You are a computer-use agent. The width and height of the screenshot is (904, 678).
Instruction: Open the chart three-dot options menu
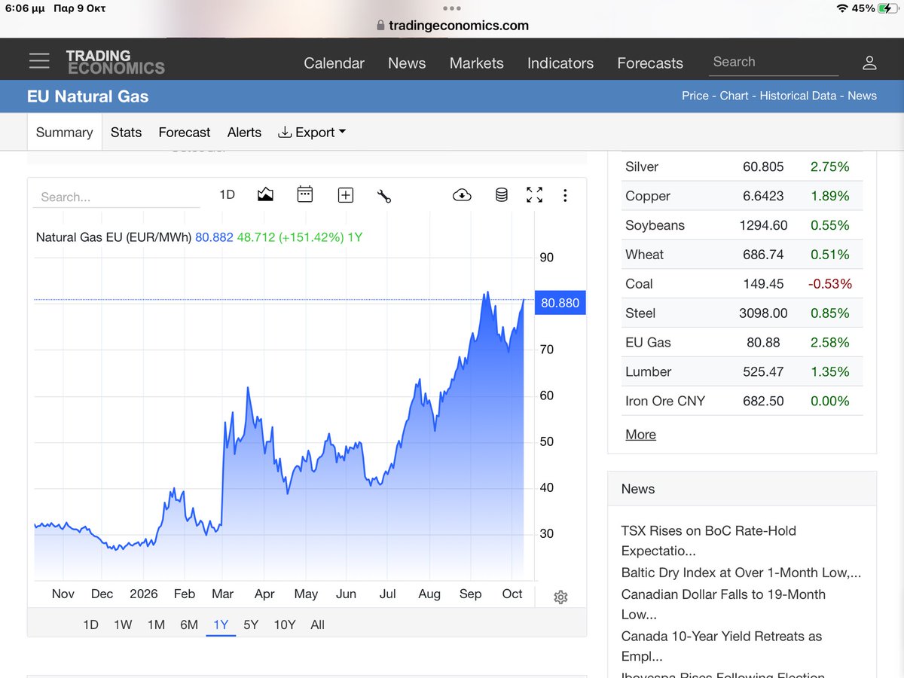565,195
